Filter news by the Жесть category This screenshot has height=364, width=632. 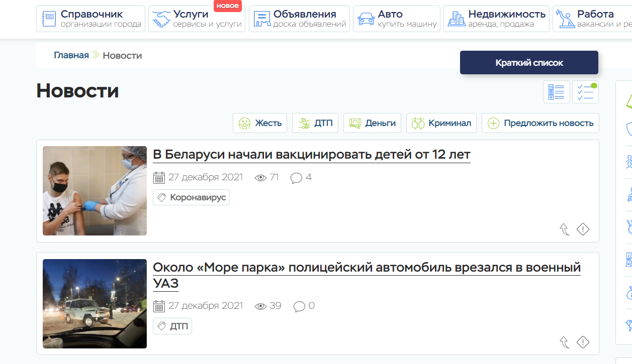(260, 123)
